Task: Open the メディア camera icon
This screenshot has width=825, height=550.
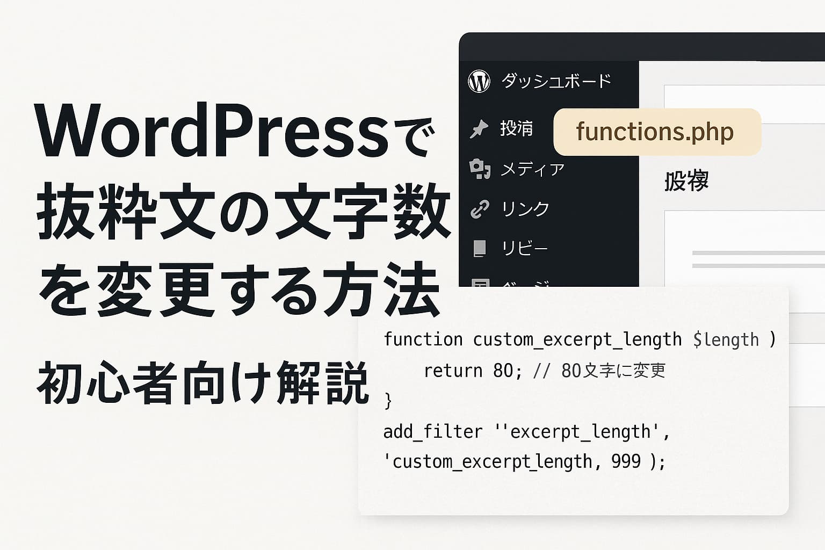Action: [480, 168]
